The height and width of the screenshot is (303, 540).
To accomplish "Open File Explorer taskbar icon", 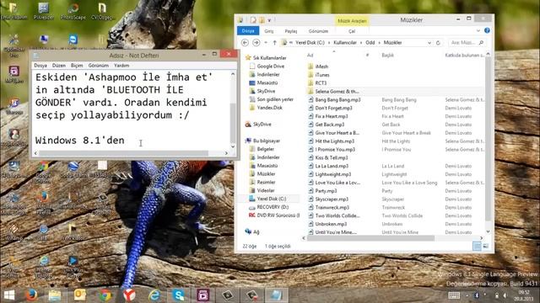I will 54,295.
